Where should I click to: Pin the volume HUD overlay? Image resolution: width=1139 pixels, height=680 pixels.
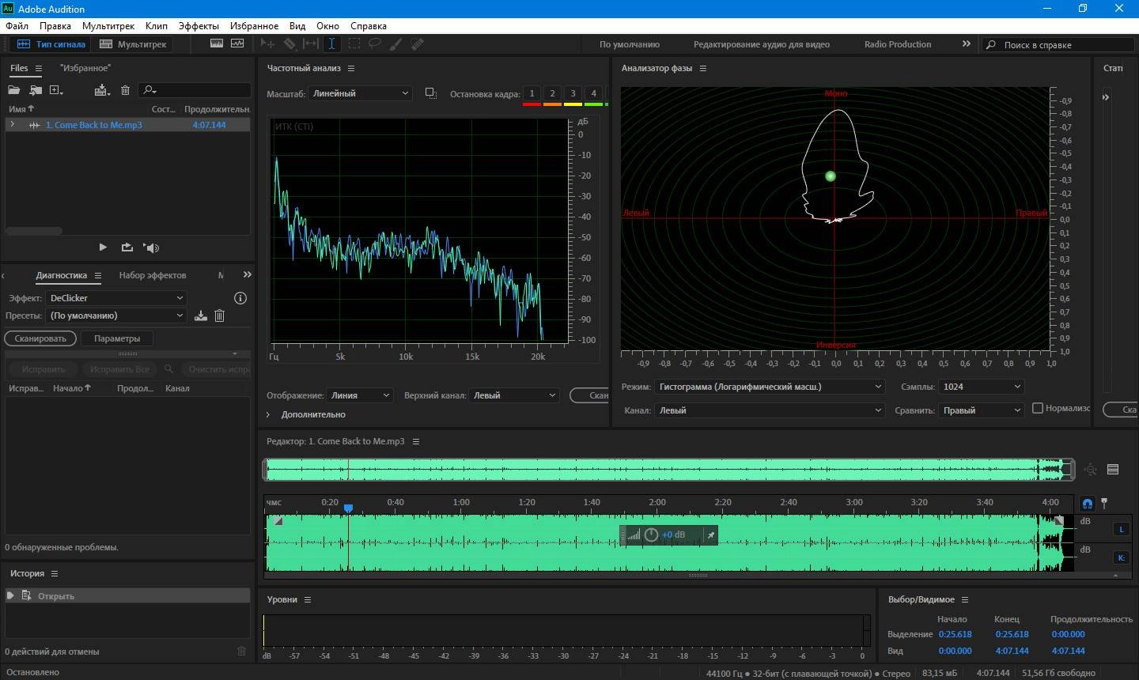[x=710, y=535]
